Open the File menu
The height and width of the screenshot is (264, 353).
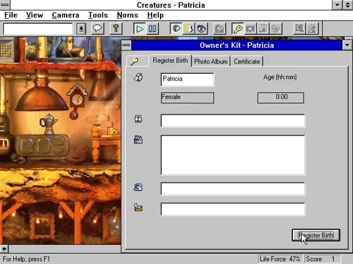(x=11, y=15)
